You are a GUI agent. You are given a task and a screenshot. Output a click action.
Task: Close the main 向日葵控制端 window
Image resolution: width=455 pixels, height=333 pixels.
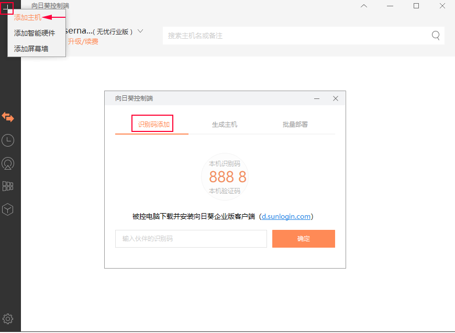(x=442, y=6)
